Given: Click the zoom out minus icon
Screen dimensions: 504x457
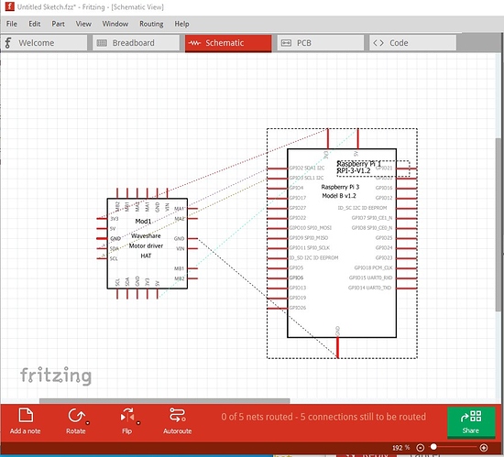Looking at the screenshot, I should 420,447.
